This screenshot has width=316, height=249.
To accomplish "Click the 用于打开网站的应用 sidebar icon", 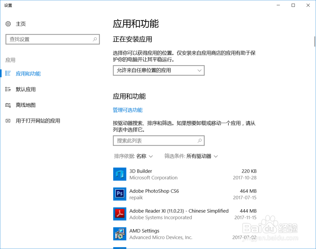I will 8,121.
